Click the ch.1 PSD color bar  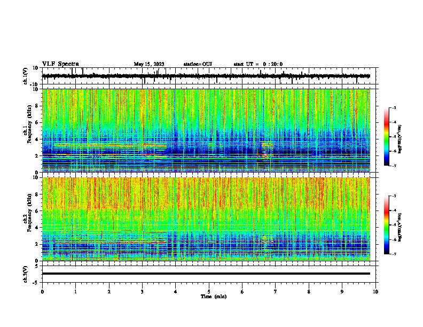click(x=386, y=137)
